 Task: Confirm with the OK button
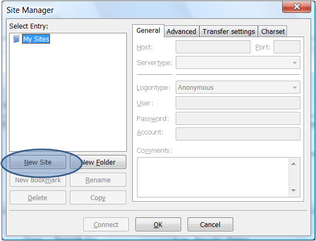pos(158,224)
